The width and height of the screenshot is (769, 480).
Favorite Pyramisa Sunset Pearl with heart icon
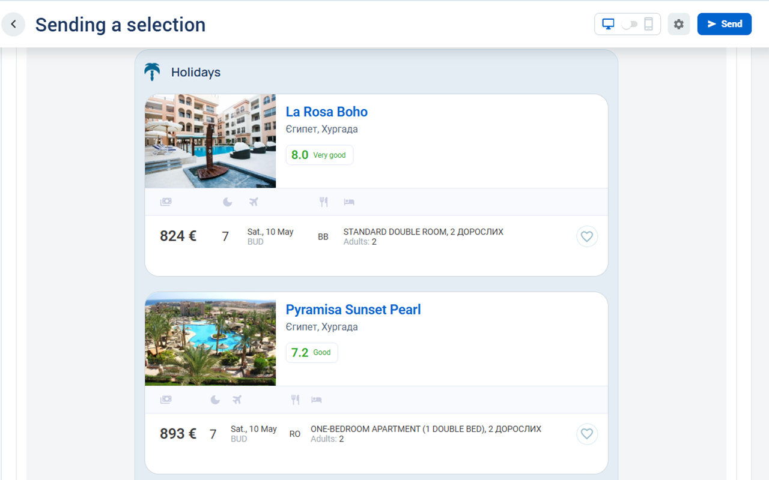coord(587,434)
